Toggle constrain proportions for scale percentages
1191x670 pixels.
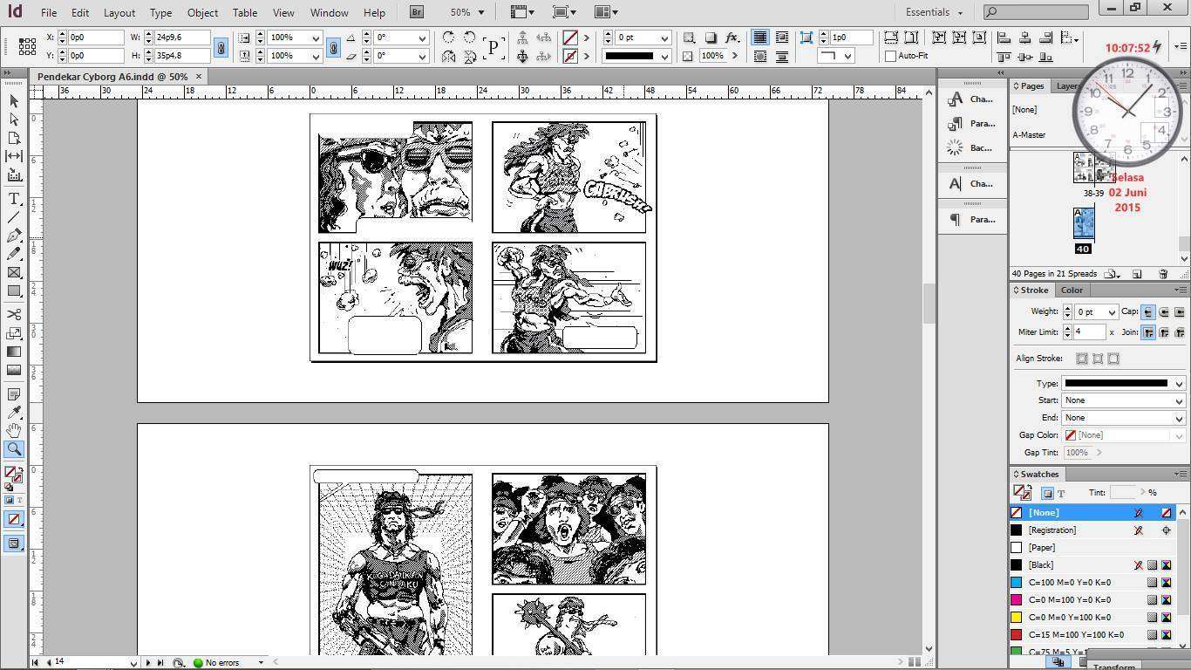[333, 47]
